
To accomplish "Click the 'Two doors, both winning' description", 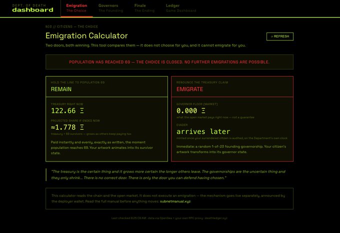I will pos(145,45).
